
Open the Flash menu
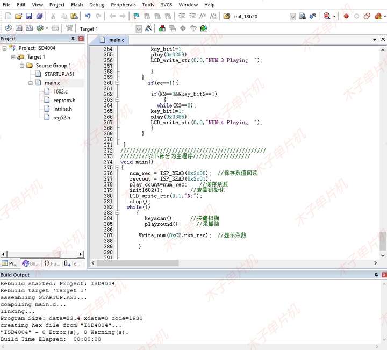coord(77,5)
